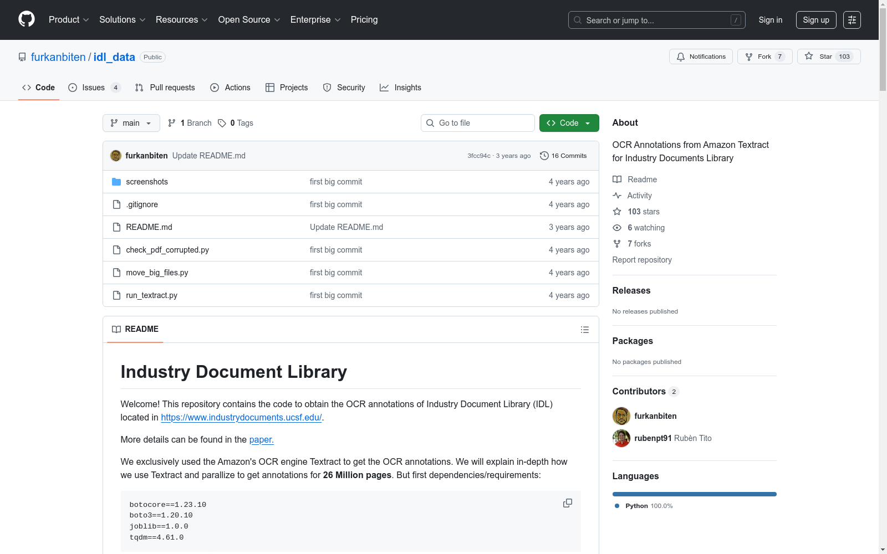The height and width of the screenshot is (554, 887).
Task: Click the eye icon beside 6 watching
Action: 617,228
